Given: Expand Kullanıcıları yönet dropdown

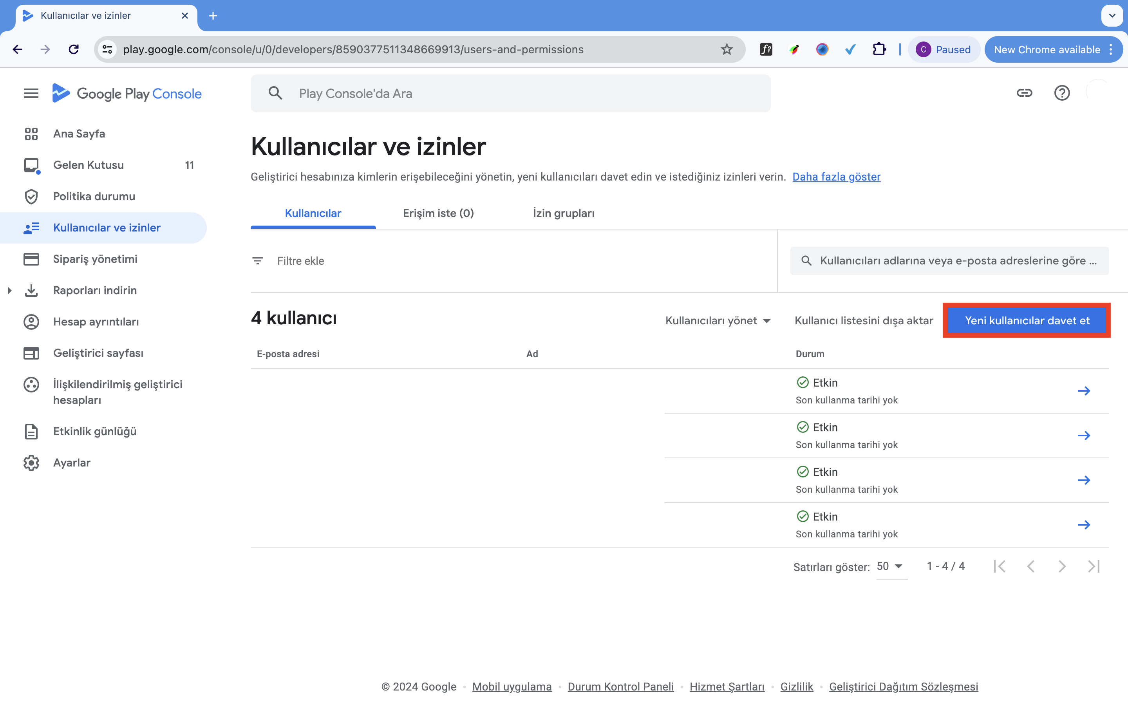Looking at the screenshot, I should 718,321.
